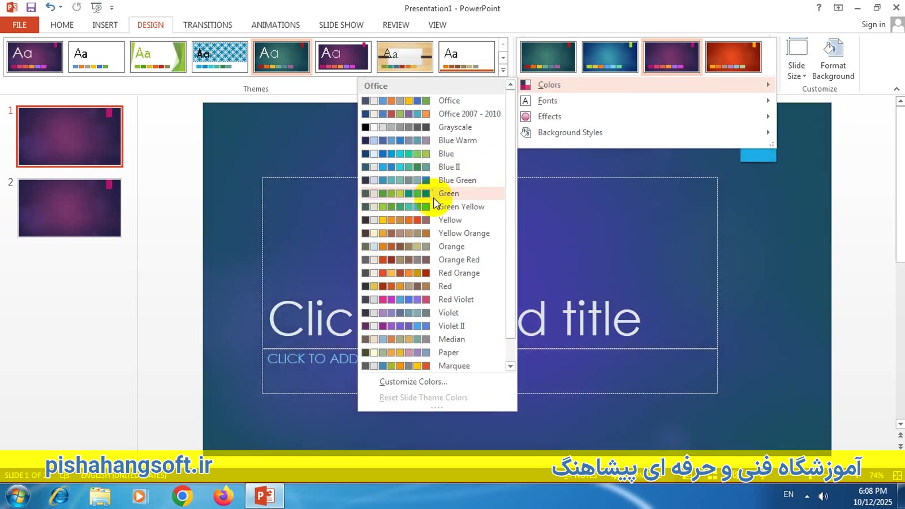Click the user account icon near Sign in
905x509 pixels.
pyautogui.click(x=897, y=24)
